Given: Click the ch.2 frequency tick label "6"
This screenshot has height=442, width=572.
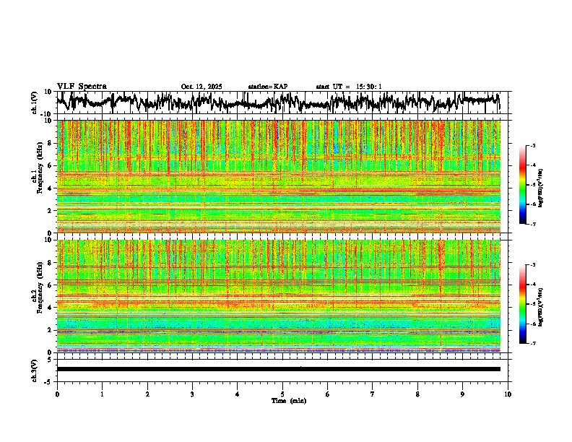Looking at the screenshot, I should 51,285.
